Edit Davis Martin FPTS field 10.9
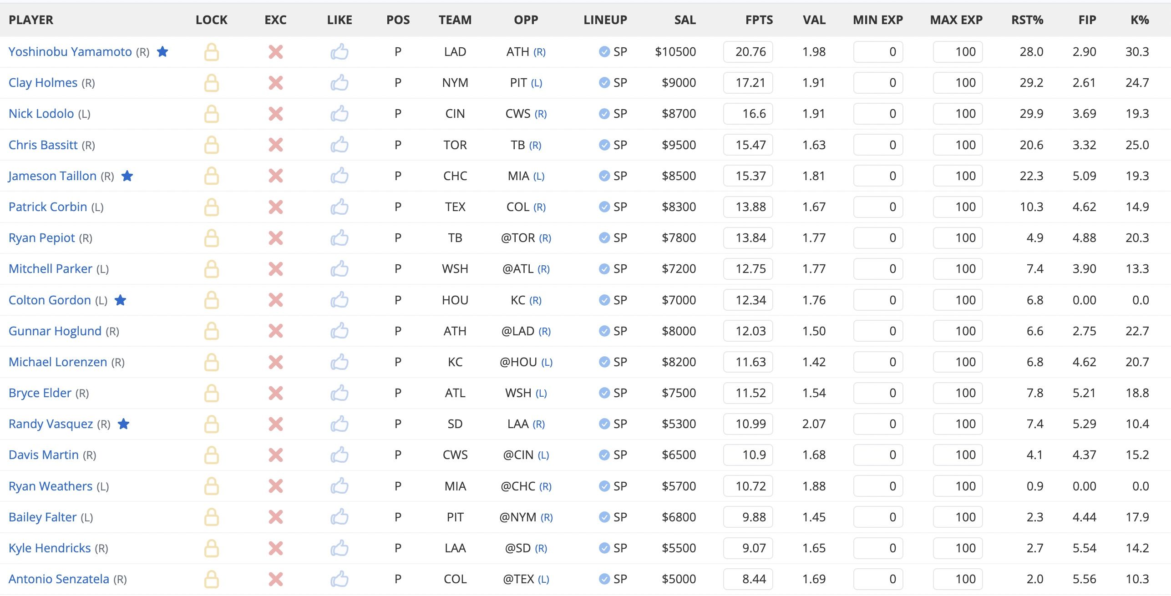The width and height of the screenshot is (1171, 596). pos(748,455)
